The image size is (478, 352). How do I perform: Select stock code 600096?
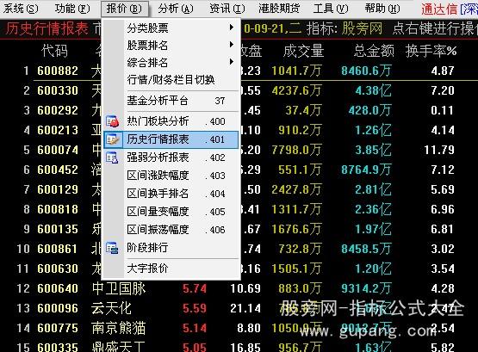(58, 308)
